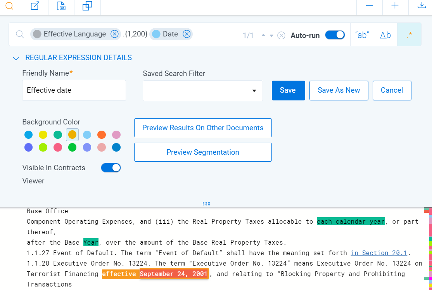Click the download icon

pyautogui.click(x=422, y=5)
